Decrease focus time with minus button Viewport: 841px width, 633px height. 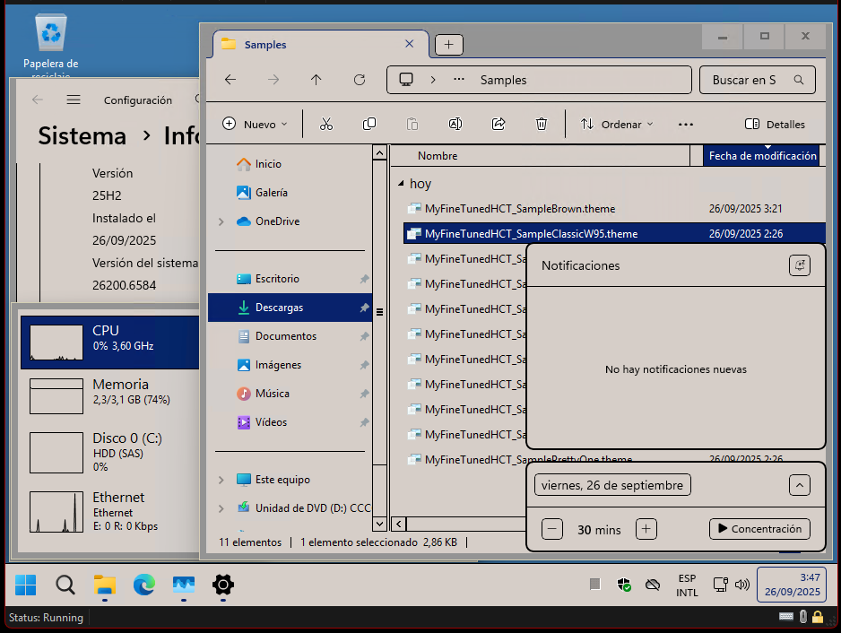tap(552, 530)
